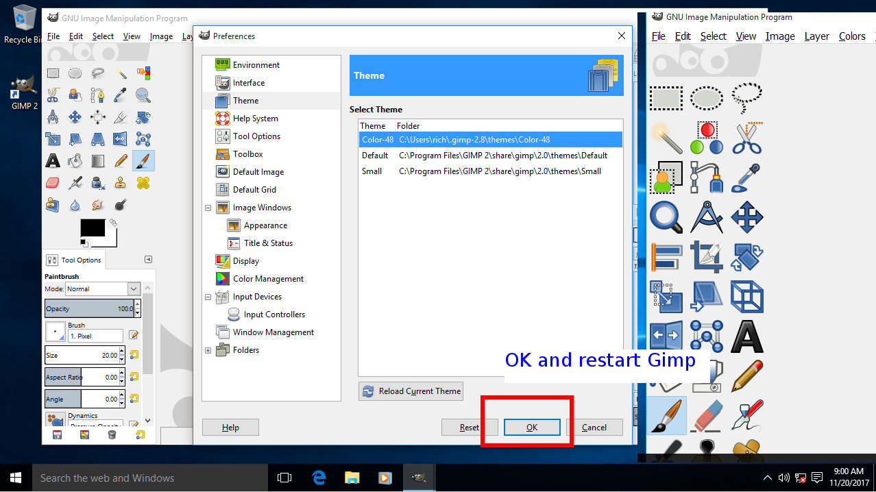This screenshot has height=492, width=876.
Task: Swap foreground and background colors arrow
Action: click(x=113, y=223)
